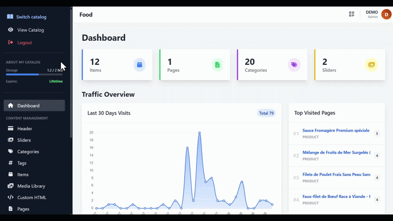Image resolution: width=393 pixels, height=221 pixels.
Task: Open Faux-filet de Bœuf Race à Viande link
Action: click(337, 196)
